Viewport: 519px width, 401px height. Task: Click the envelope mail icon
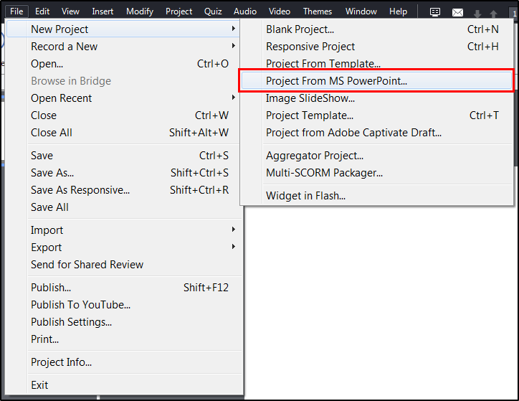(457, 12)
